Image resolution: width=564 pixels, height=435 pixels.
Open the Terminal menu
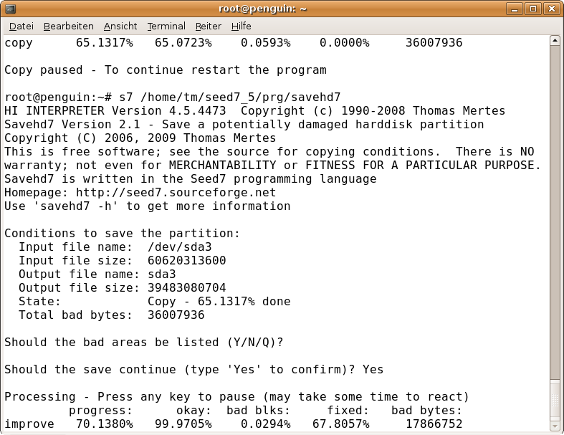point(166,27)
